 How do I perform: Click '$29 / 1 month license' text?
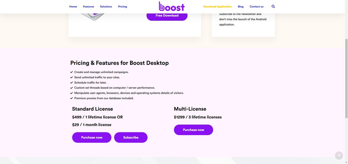pyautogui.click(x=92, y=125)
